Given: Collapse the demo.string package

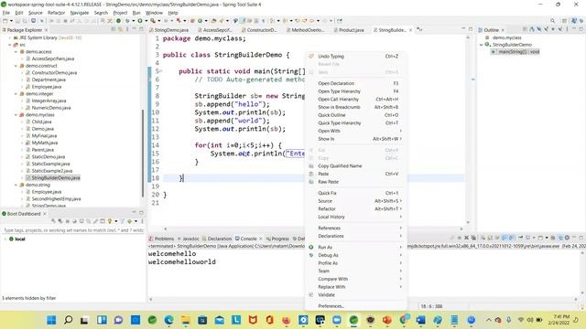Looking at the screenshot, I should click(x=16, y=185).
